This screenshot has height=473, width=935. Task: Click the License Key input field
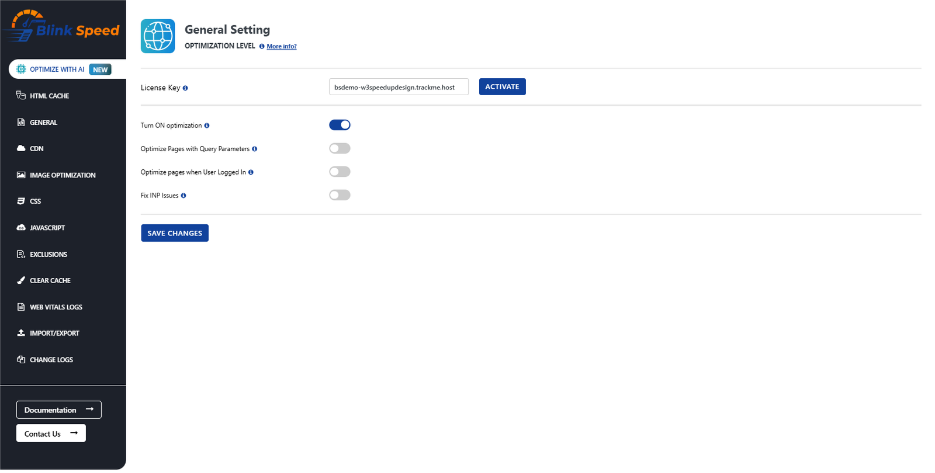[x=399, y=87]
